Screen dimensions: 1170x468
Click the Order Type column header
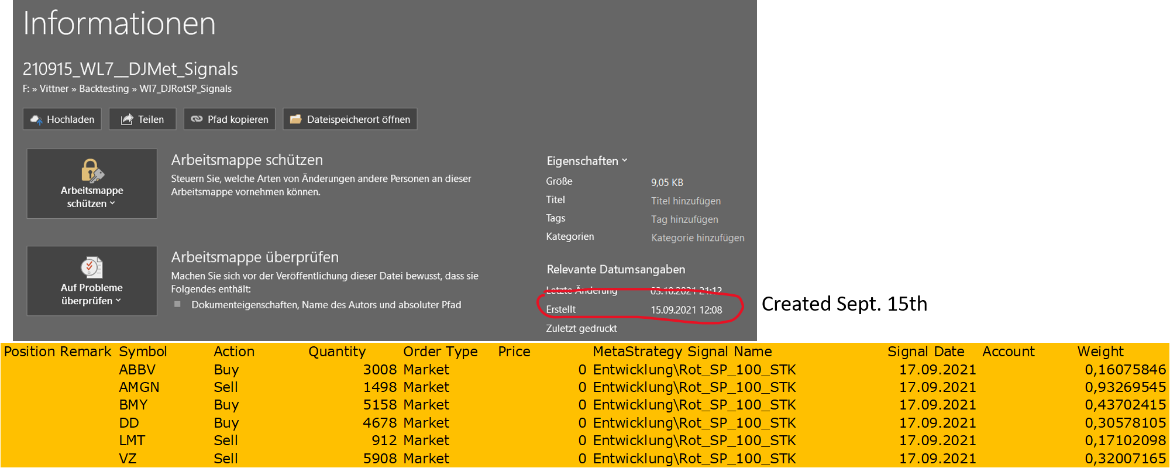tap(441, 352)
